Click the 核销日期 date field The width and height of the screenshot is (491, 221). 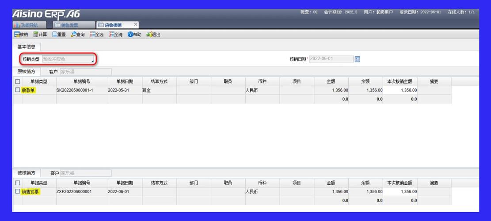[331, 59]
